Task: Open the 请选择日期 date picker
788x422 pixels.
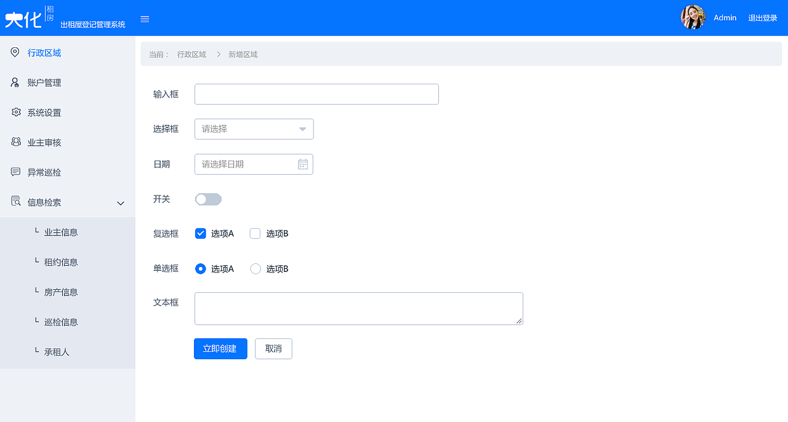Action: click(246, 164)
